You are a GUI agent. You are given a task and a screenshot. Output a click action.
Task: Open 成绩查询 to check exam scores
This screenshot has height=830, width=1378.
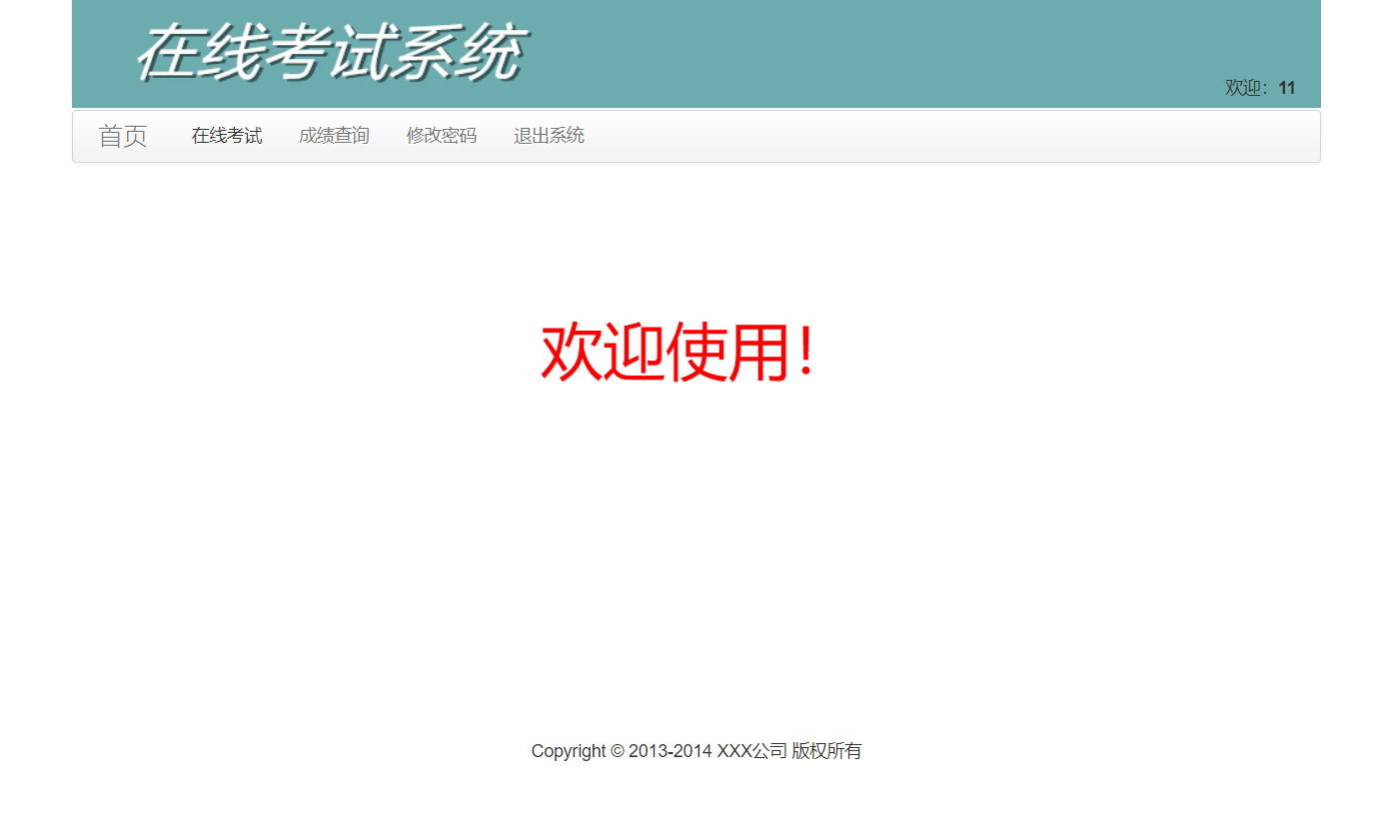334,136
